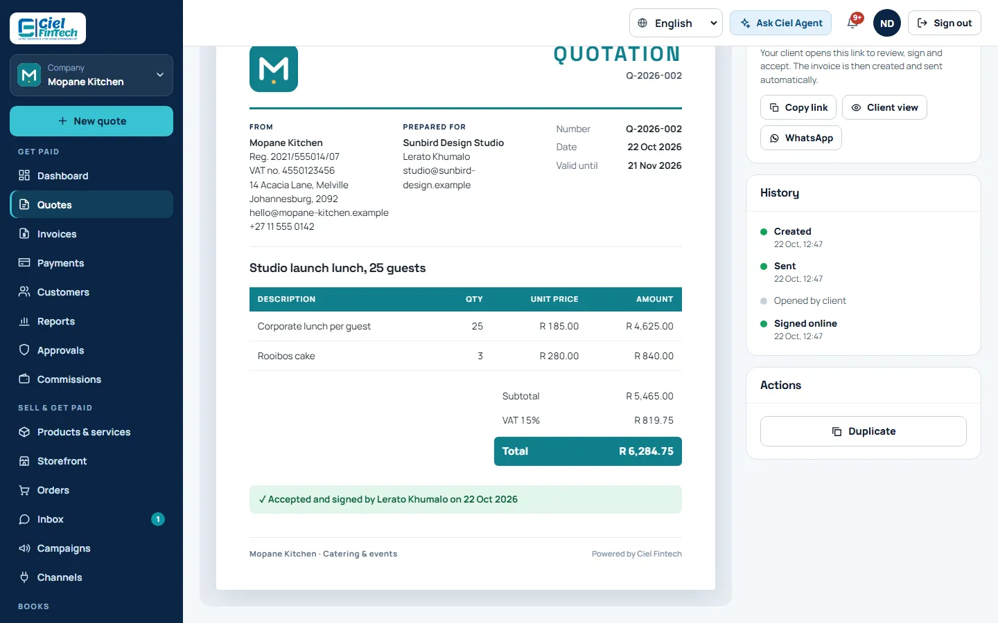Open Client view of quotation
This screenshot has width=998, height=623.
click(884, 107)
